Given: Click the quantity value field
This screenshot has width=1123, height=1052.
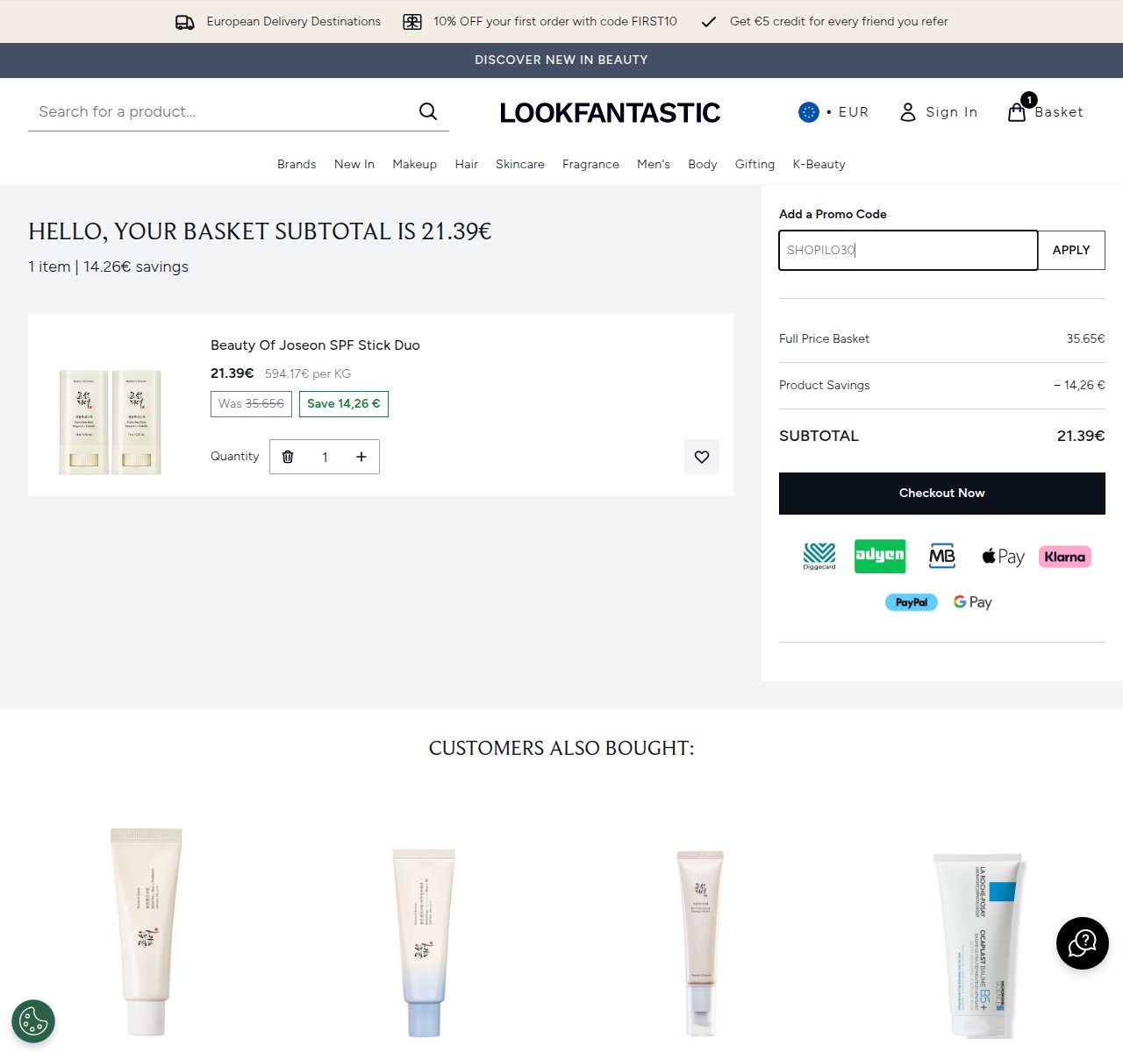Looking at the screenshot, I should point(325,457).
